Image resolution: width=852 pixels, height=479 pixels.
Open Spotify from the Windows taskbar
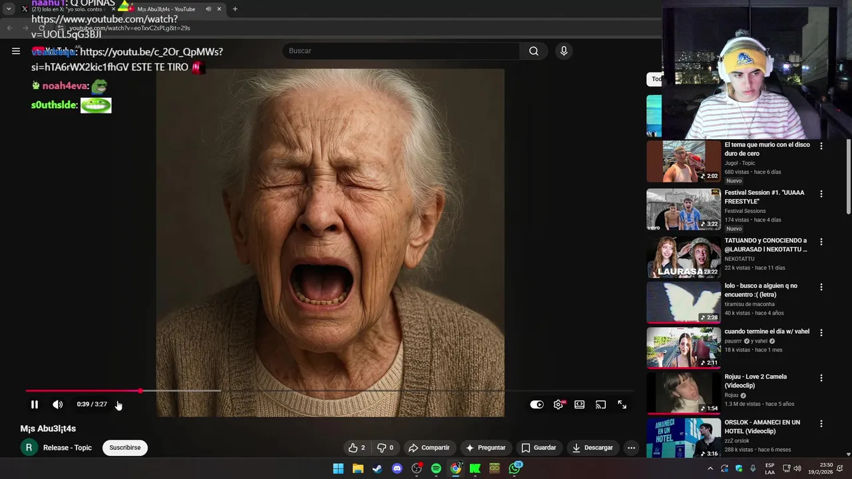click(436, 468)
